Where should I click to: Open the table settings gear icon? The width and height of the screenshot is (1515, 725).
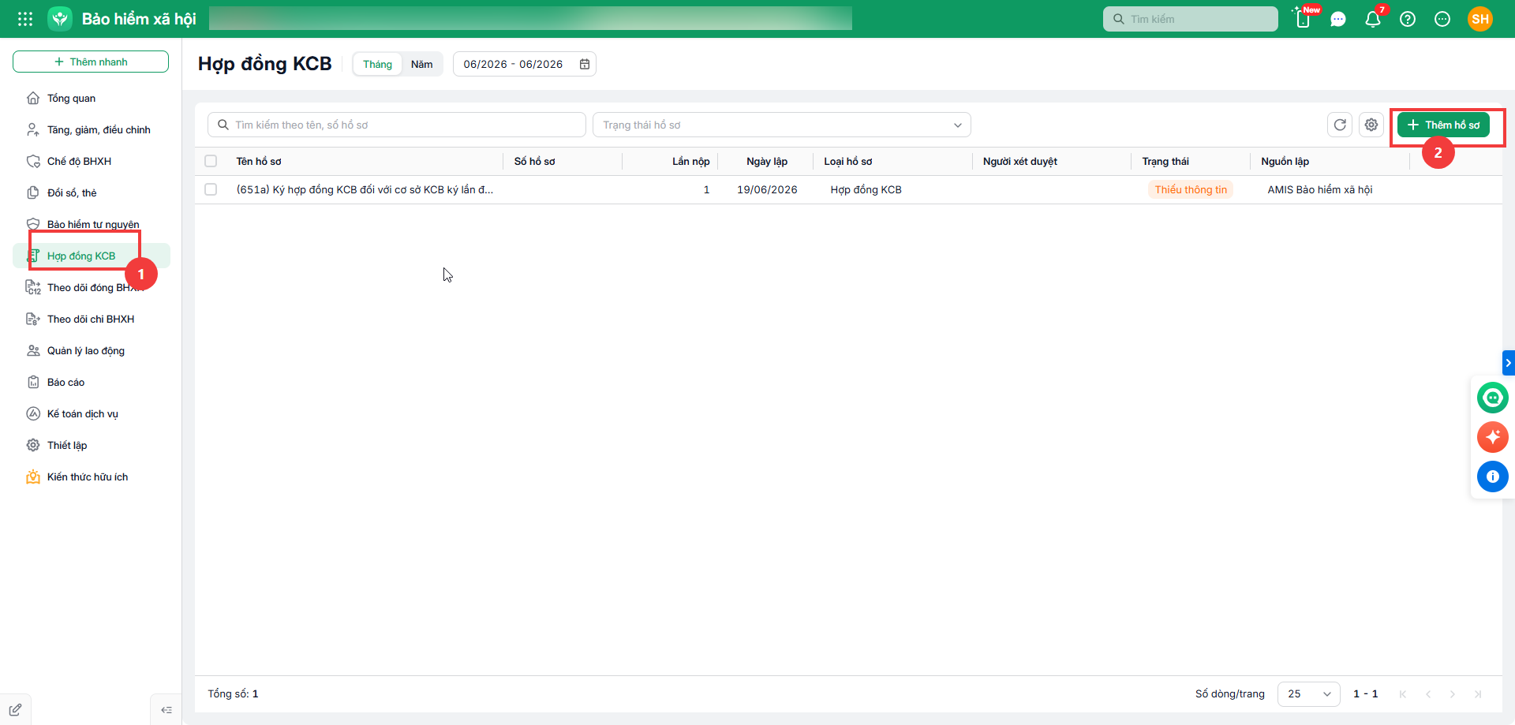[x=1371, y=125]
